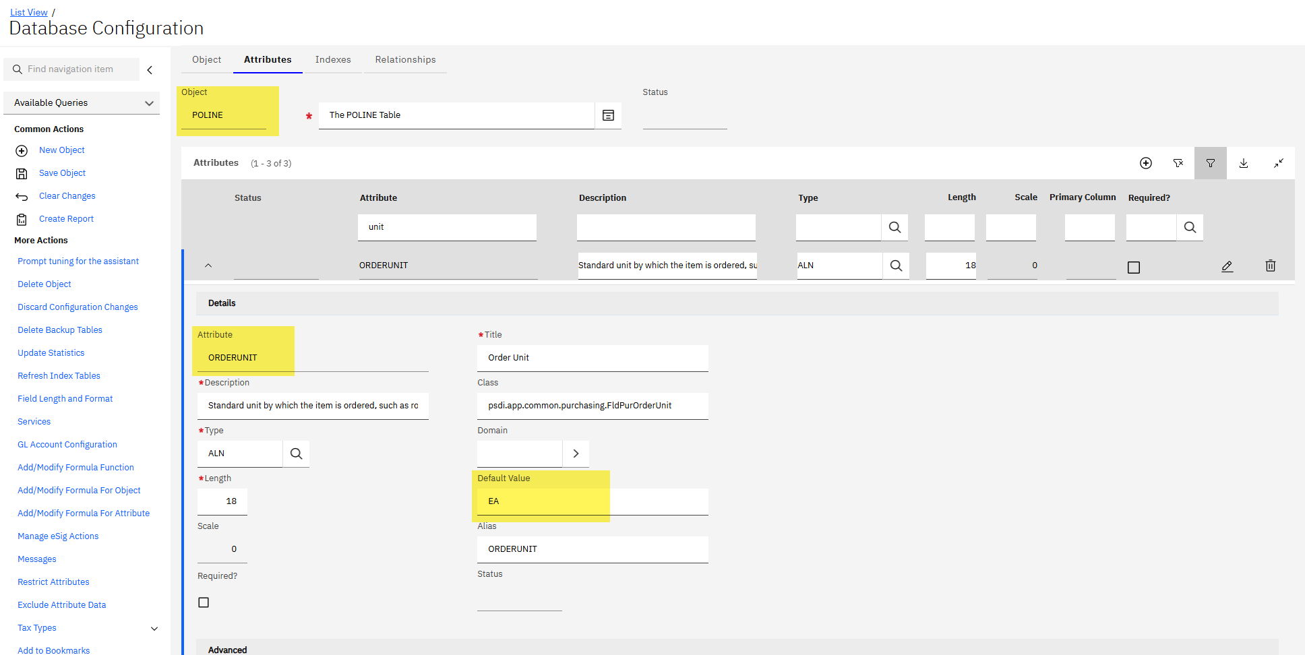Open the Relationships tab
Screen dimensions: 1305x655
point(405,60)
